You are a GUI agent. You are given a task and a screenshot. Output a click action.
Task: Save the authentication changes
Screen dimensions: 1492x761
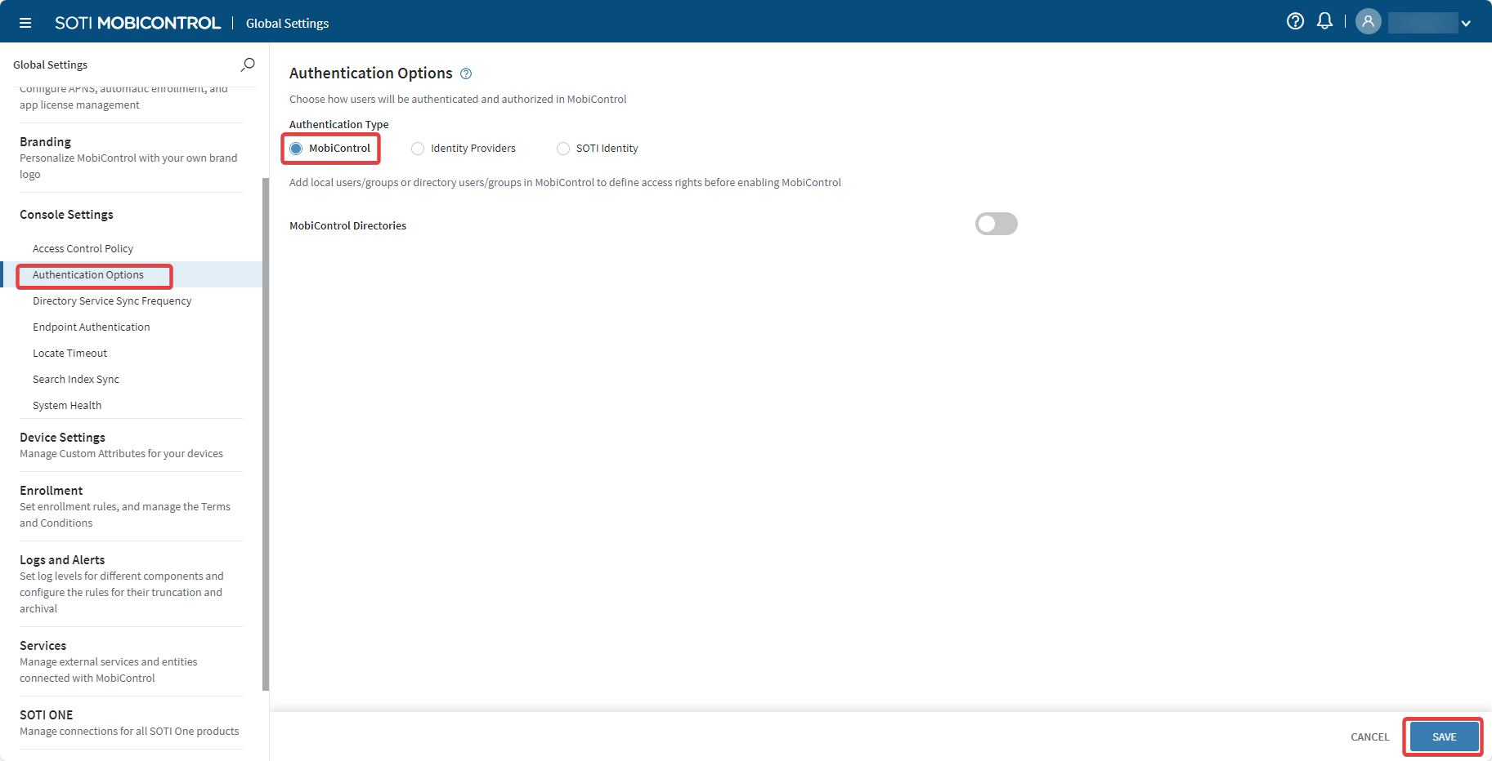coord(1442,736)
